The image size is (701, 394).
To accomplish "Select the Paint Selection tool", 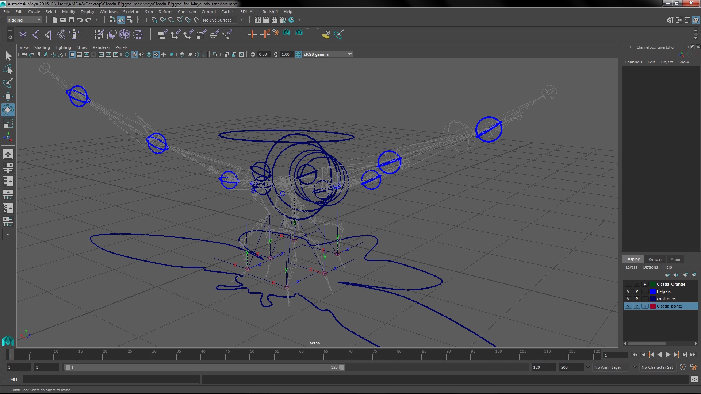I will (8, 83).
